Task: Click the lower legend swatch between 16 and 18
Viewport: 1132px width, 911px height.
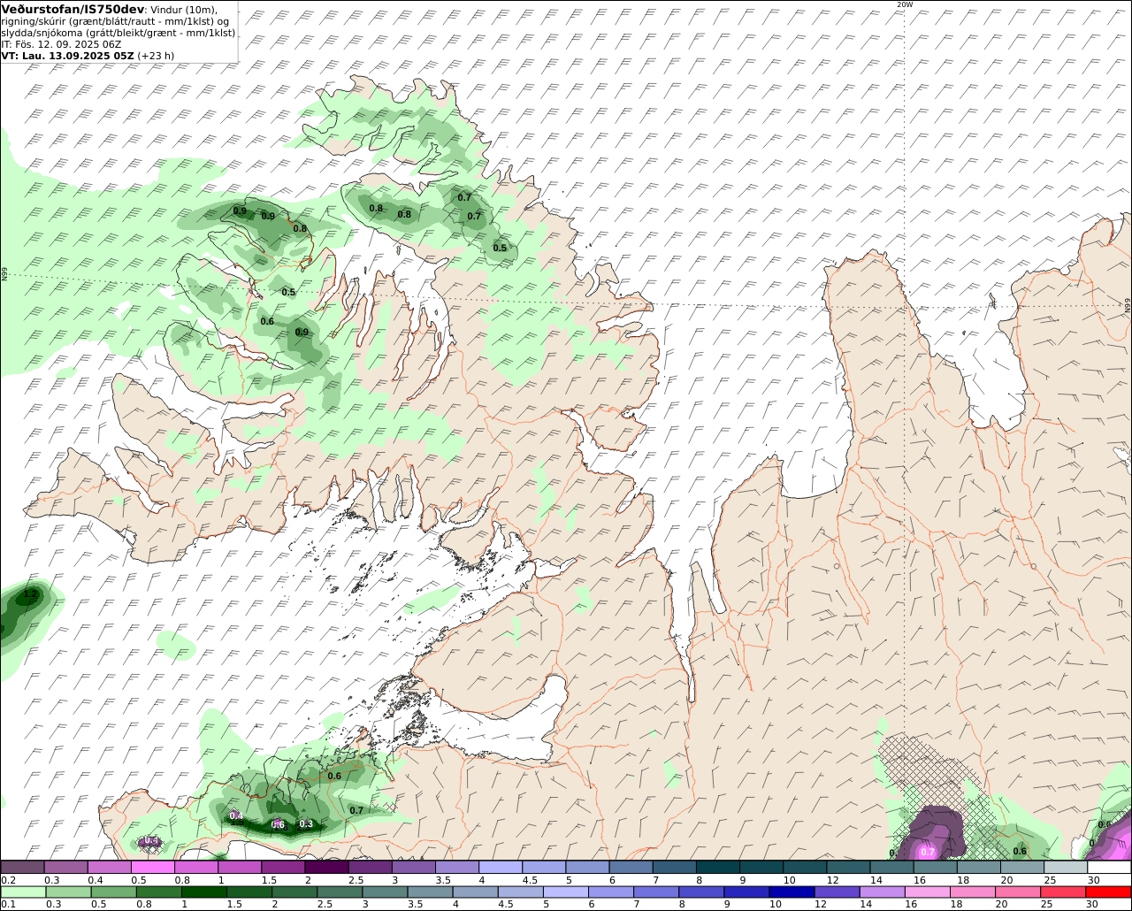Action: click(929, 892)
